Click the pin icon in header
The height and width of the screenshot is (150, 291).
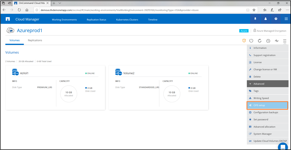coord(255,19)
